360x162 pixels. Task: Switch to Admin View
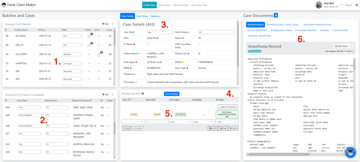coord(164,5)
